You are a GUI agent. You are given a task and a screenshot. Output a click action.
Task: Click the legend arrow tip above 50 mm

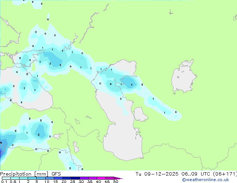coord(118,178)
